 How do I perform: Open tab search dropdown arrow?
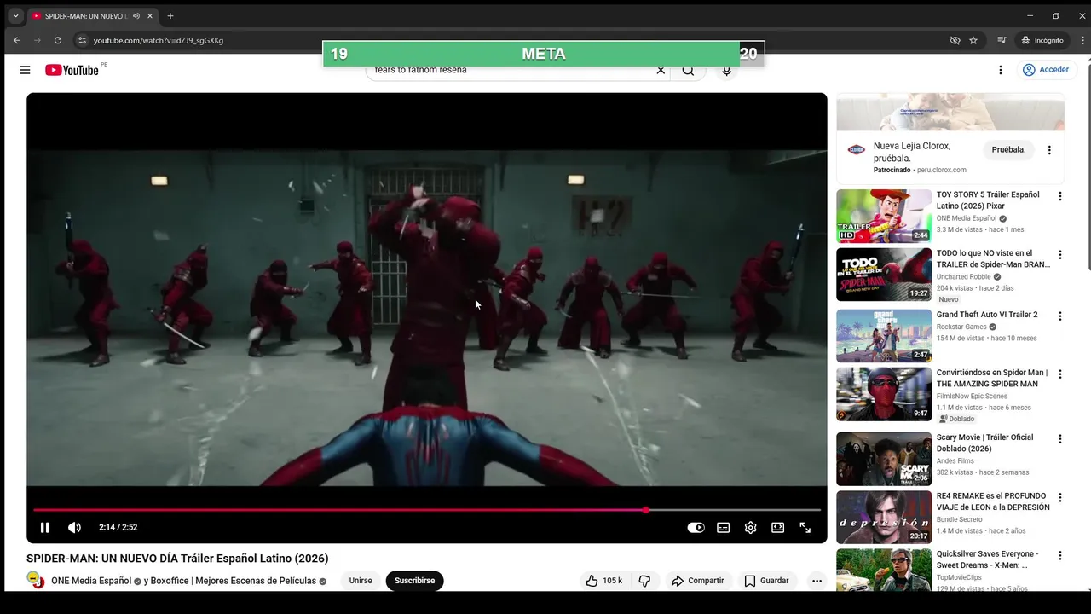tap(15, 16)
